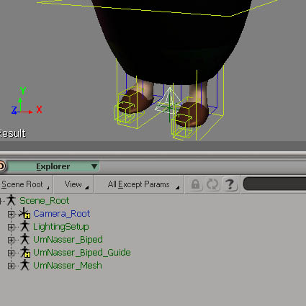Image resolution: width=306 pixels, height=306 pixels.
Task: Click the LightingSetup model icon
Action: click(24, 226)
